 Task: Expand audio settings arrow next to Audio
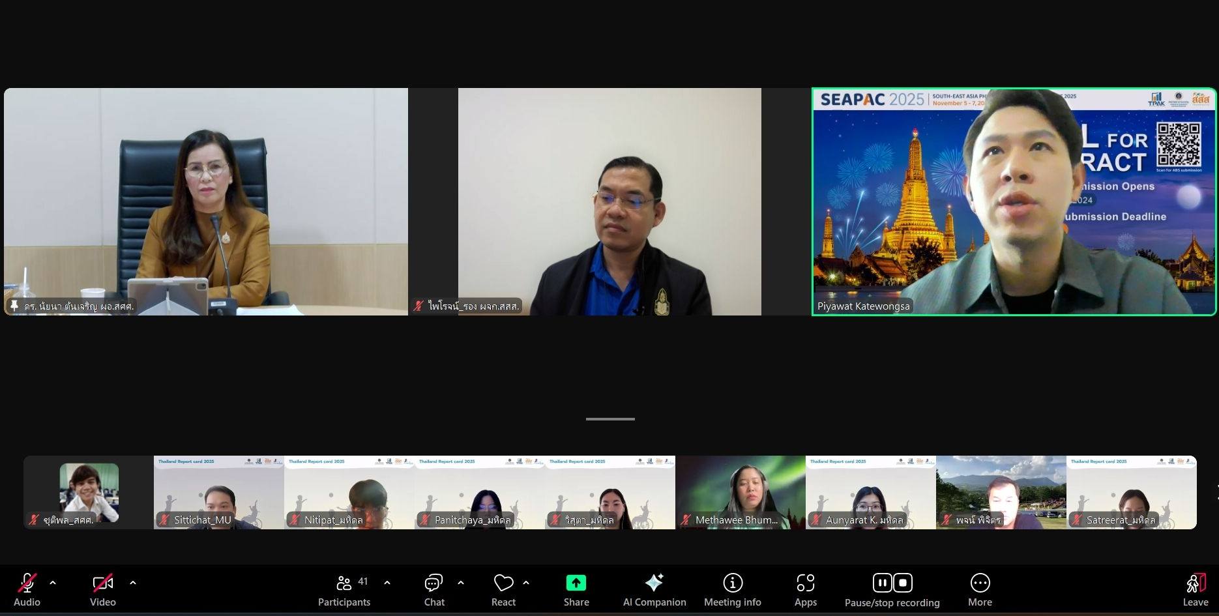click(x=53, y=583)
